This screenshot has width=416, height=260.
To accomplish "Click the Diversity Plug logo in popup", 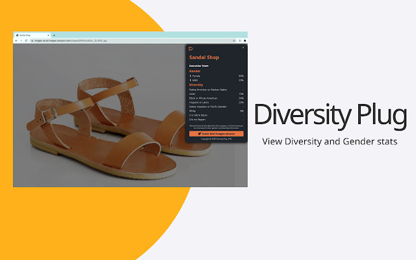I will click(190, 49).
